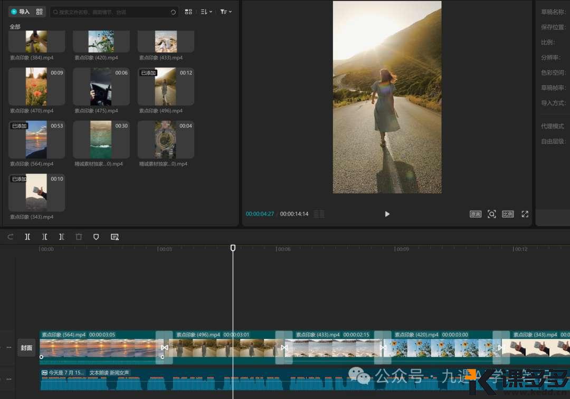Click the 导入 import button

point(21,12)
